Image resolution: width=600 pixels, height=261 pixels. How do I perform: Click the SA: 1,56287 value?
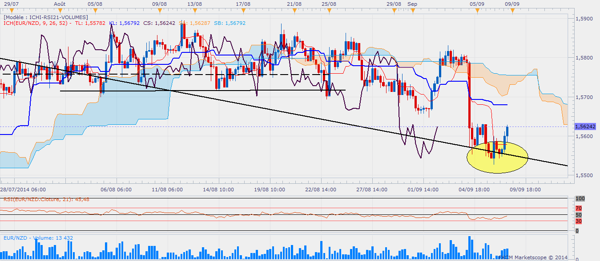[x=194, y=23]
